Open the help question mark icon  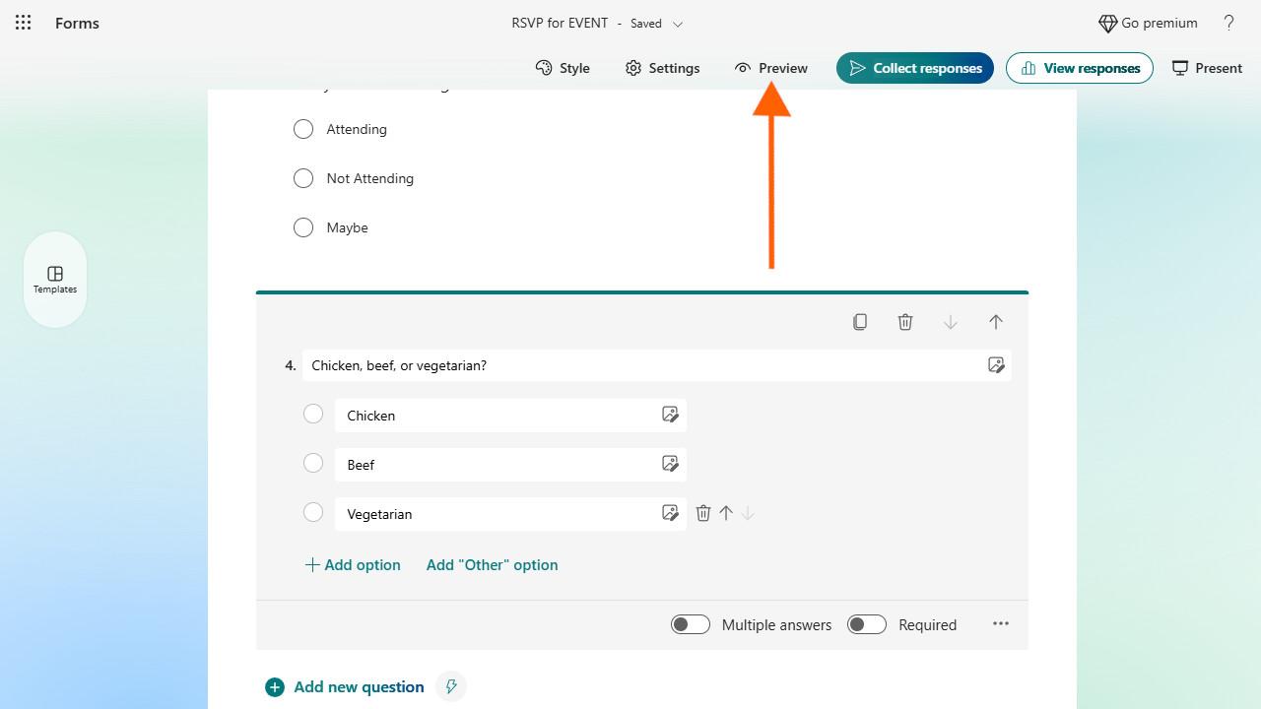[1228, 23]
